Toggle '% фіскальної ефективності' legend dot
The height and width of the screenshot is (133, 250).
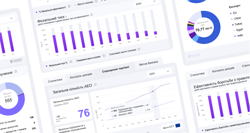(x=37, y=12)
